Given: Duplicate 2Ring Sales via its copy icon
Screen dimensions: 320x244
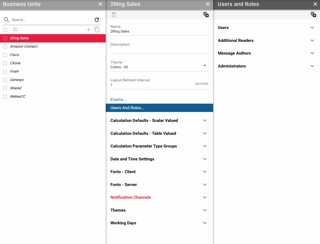Looking at the screenshot, I should click(206, 14).
